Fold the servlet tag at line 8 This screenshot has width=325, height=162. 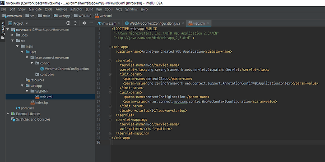pyautogui.click(x=110, y=61)
